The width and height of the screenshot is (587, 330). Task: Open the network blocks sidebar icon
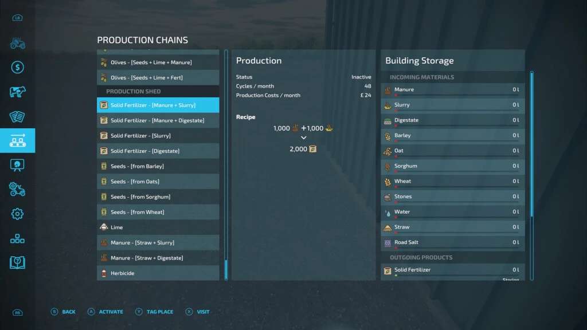[17, 238]
